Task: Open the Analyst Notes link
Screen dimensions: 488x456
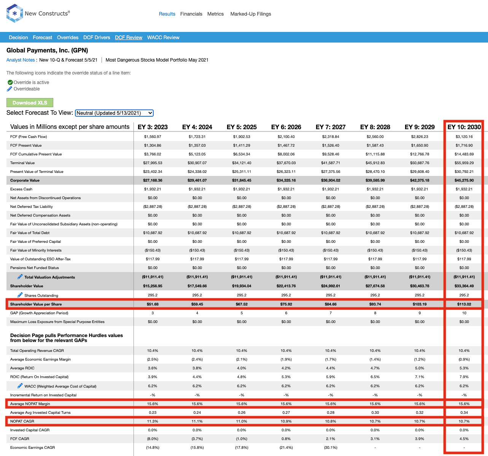Action: tap(21, 60)
